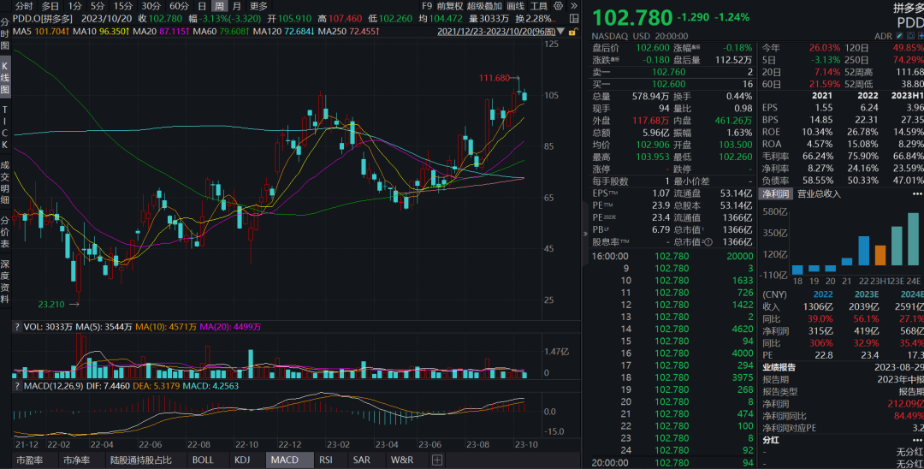Screen dimensions: 924x469
Task: Open 工具 tools menu
Action: tap(539, 6)
